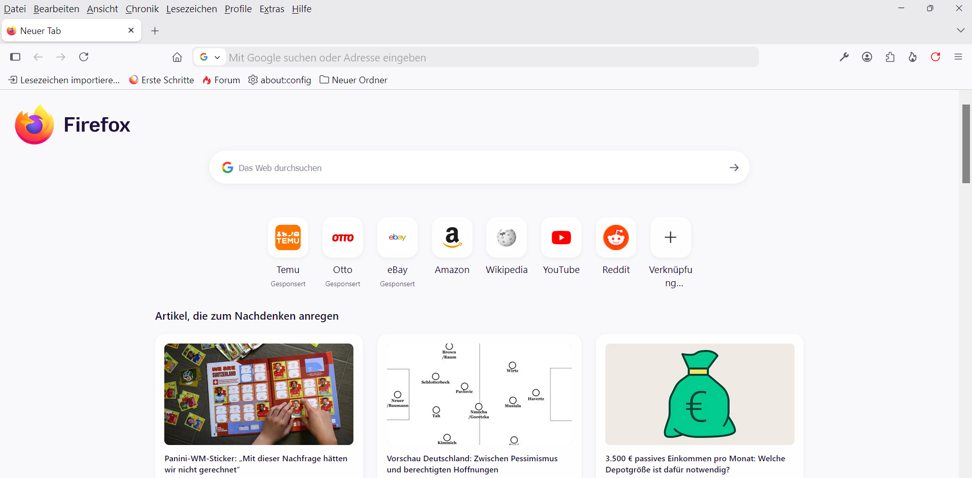Viewport: 972px width, 478px height.
Task: List all tabs chevron
Action: pos(960,30)
